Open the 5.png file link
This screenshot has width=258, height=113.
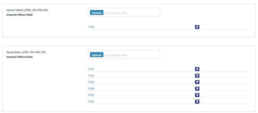(x=91, y=88)
